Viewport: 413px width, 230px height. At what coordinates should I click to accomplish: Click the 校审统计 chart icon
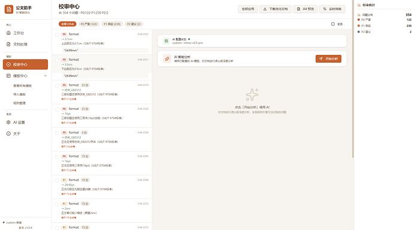359,5
